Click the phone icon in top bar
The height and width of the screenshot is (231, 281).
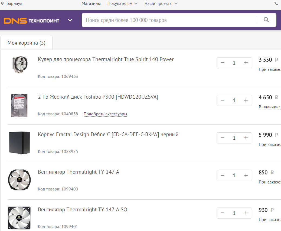276,4
